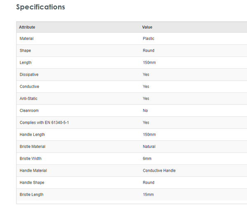Click the Handle Shape attribute label
The image size is (247, 205).
click(x=32, y=182)
